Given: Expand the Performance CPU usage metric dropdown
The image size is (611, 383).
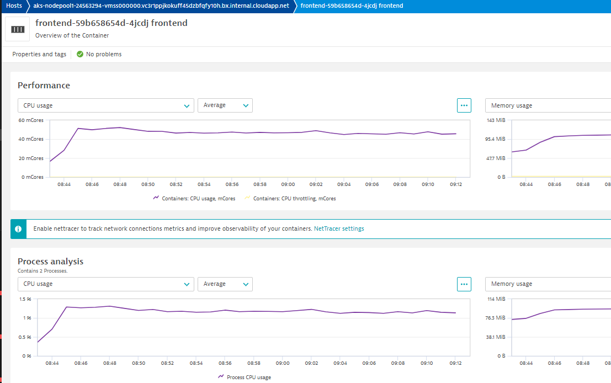Looking at the screenshot, I should [105, 105].
